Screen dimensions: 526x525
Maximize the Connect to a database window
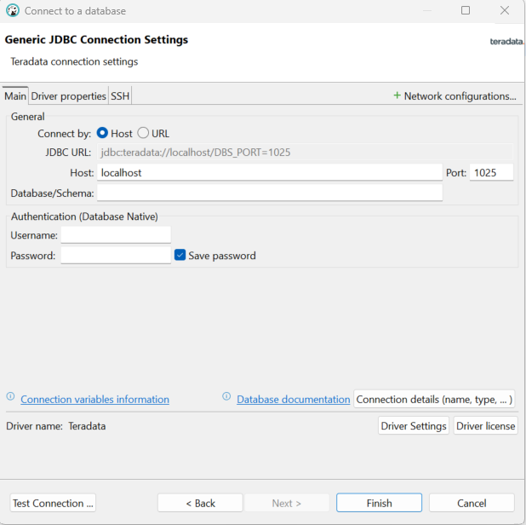[466, 10]
